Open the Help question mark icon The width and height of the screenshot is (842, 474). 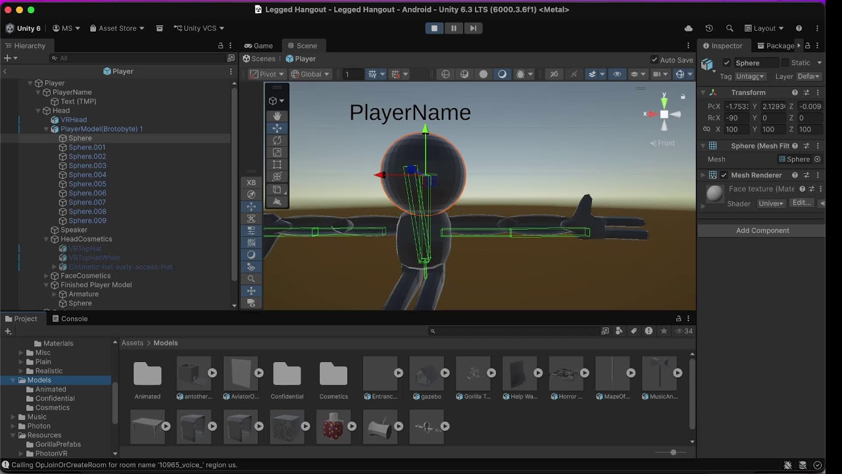(x=799, y=28)
